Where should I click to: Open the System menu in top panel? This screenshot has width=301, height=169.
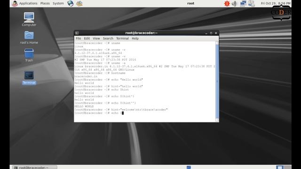coord(58,3)
